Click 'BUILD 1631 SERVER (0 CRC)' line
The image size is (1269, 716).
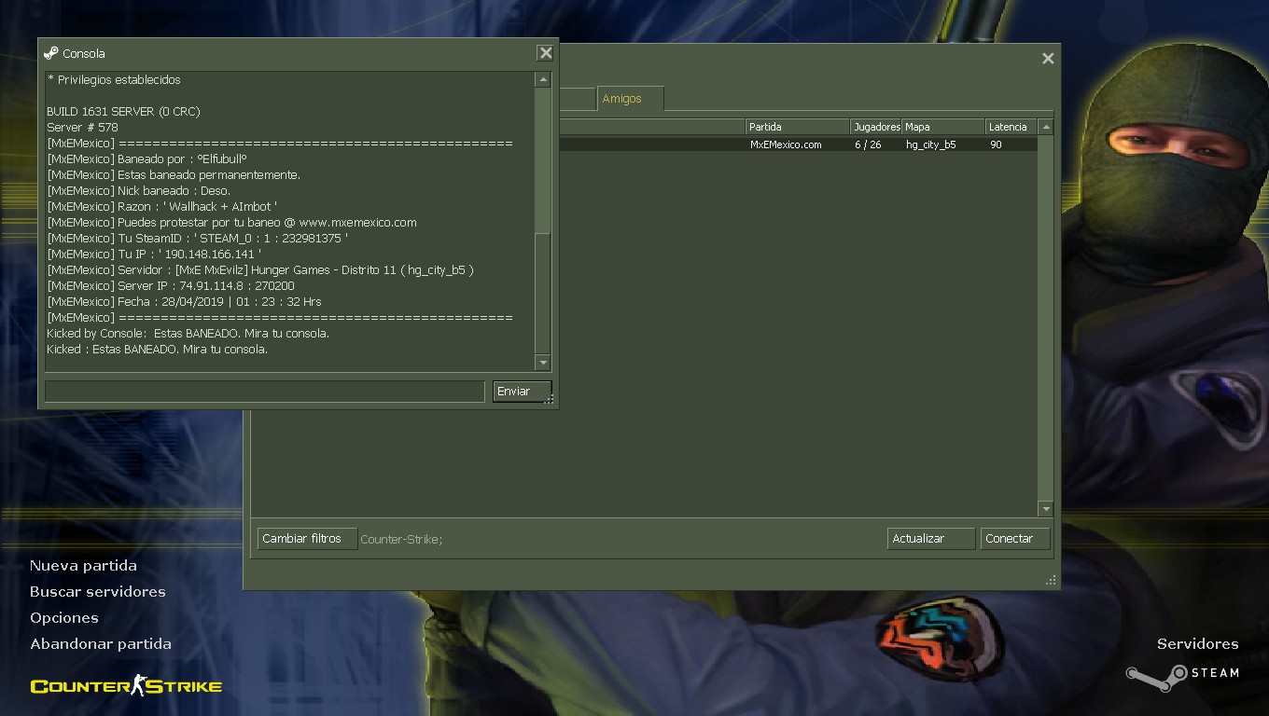pyautogui.click(x=123, y=112)
